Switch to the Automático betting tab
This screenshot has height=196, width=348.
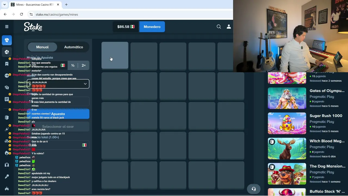(74, 47)
